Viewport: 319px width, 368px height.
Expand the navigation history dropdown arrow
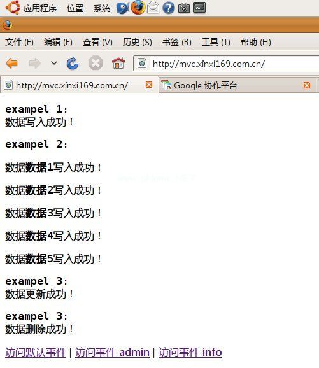click(54, 63)
